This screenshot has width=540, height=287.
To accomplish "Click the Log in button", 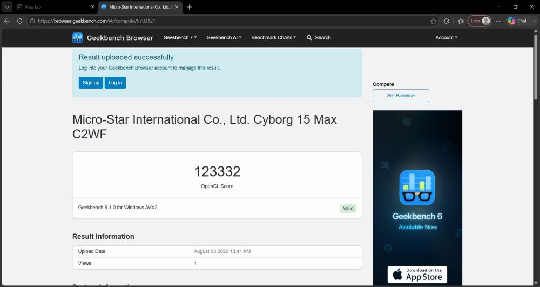I will pyautogui.click(x=116, y=83).
